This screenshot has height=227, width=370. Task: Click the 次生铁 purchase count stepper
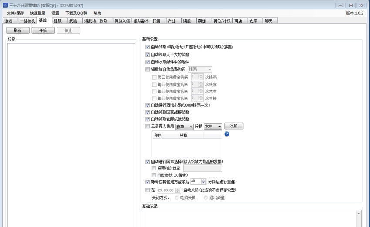tap(201, 98)
